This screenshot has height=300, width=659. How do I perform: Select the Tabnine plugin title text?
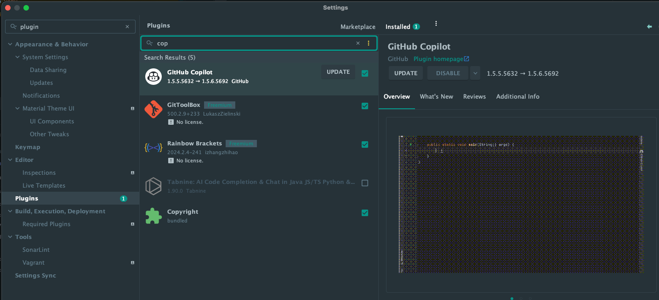[261, 182]
